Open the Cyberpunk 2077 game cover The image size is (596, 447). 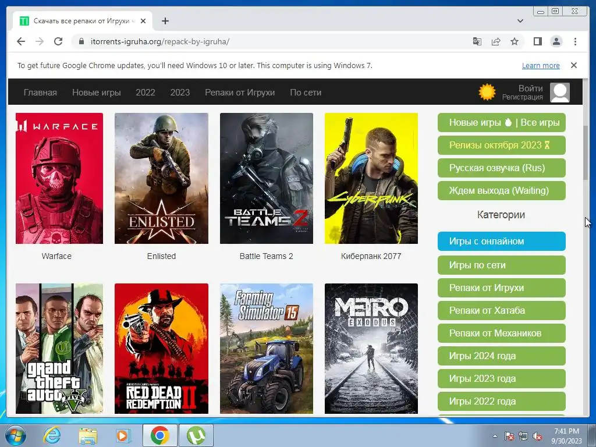tap(371, 178)
